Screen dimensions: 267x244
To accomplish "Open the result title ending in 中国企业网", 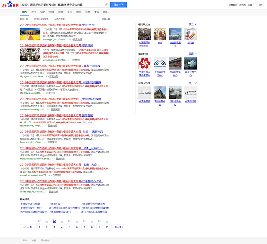I will pos(58,25).
